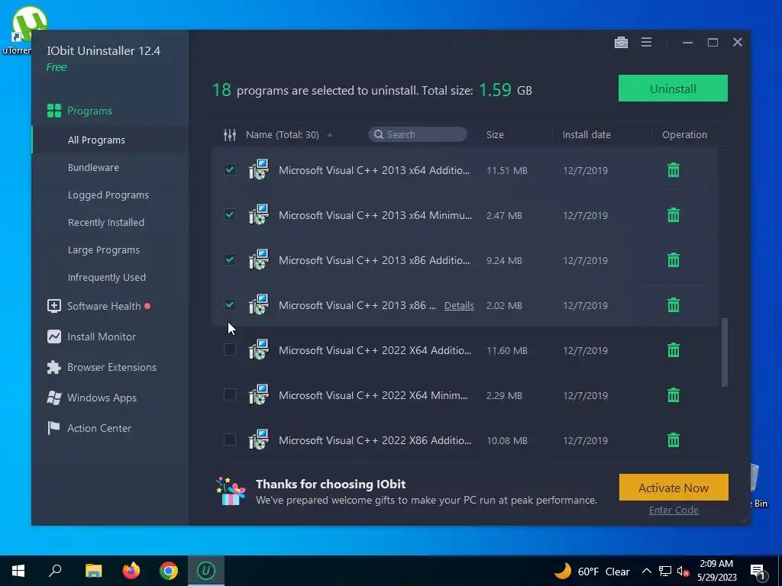The width and height of the screenshot is (782, 586).
Task: Click the Search input field
Action: pos(418,134)
